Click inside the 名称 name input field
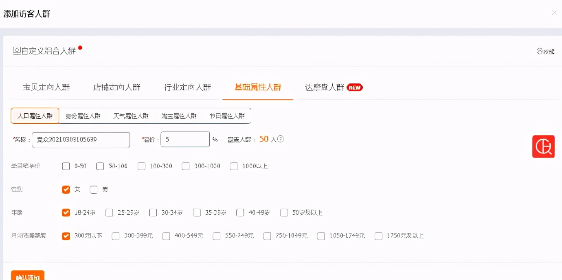 [x=80, y=139]
